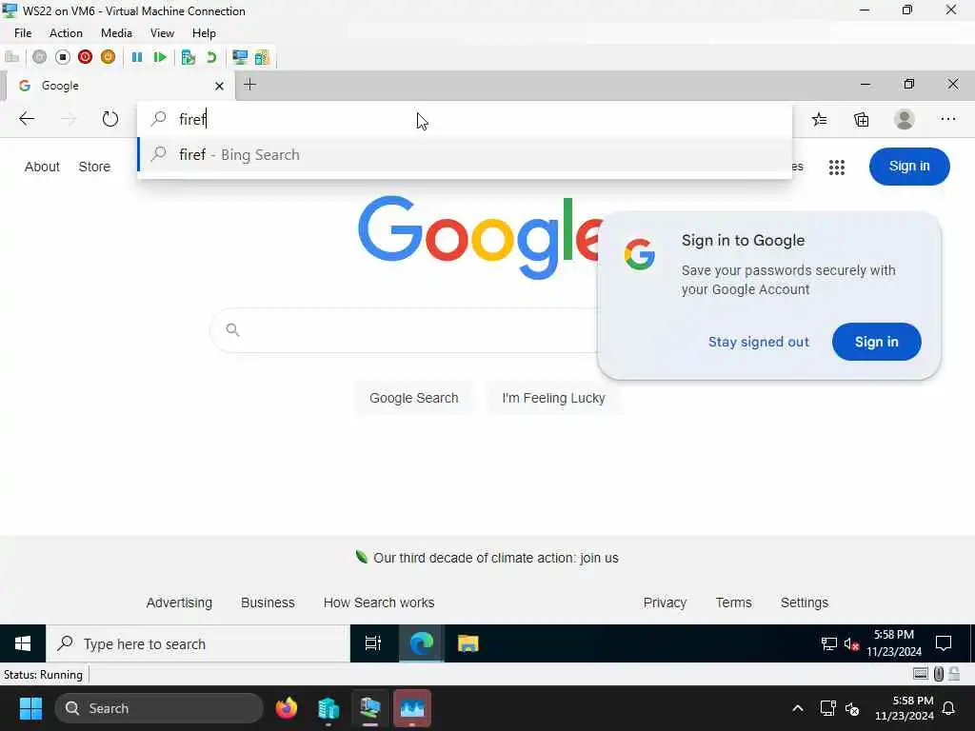Open the Settings footer menu
The height and width of the screenshot is (731, 975).
(804, 603)
